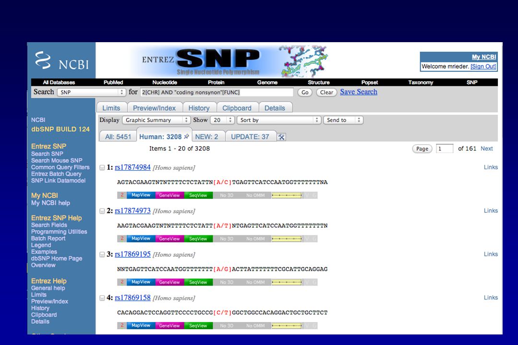
Task: Click the Clear button
Action: 327,92
